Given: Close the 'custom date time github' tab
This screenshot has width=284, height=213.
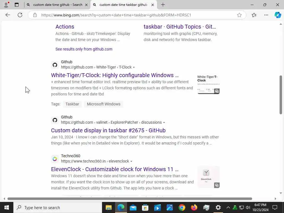Looking at the screenshot, I should tap(87, 5).
